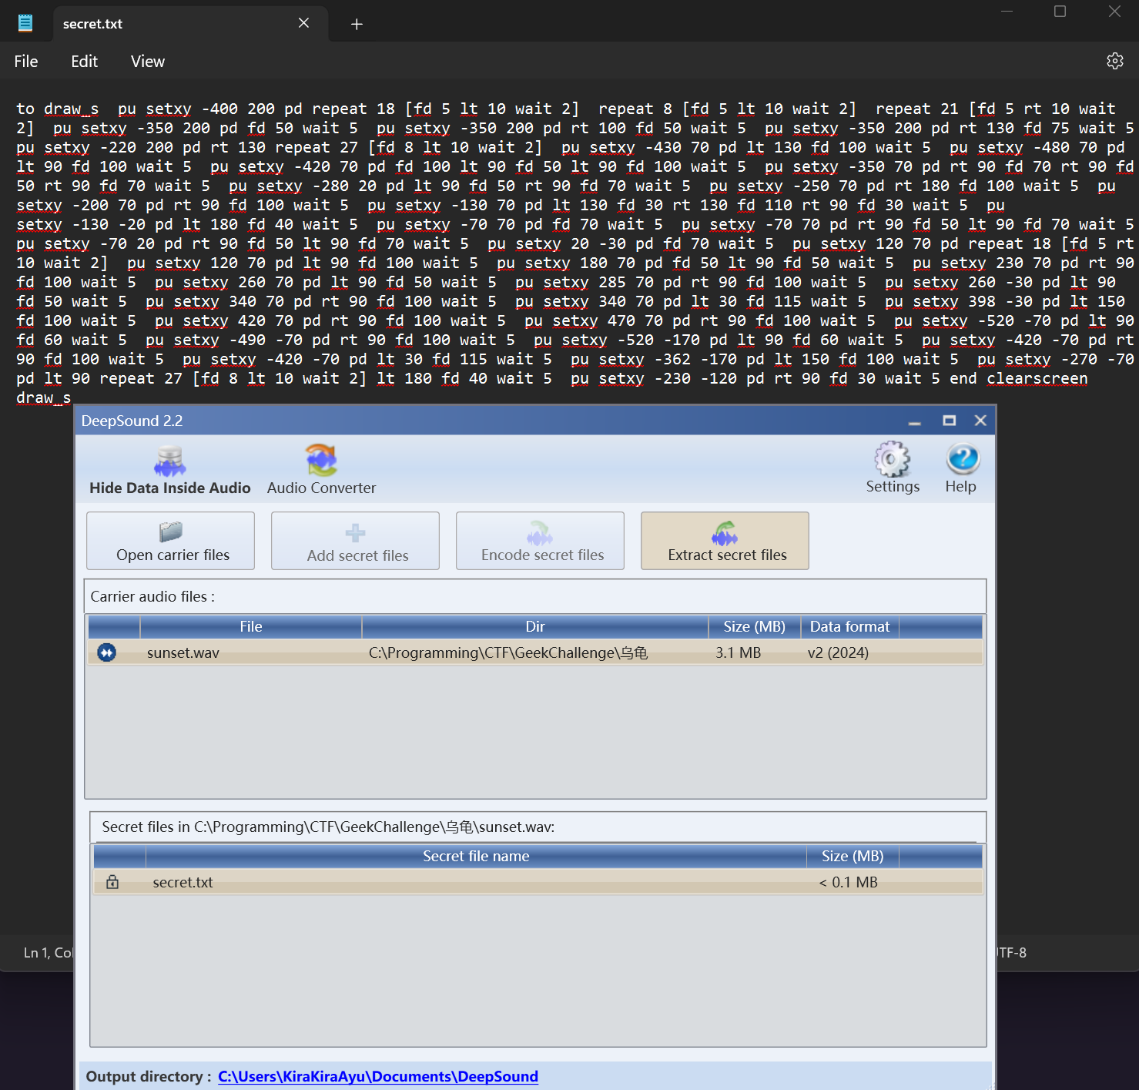This screenshot has width=1139, height=1090.
Task: Select the sunset.wav carrier file row
Action: (535, 652)
